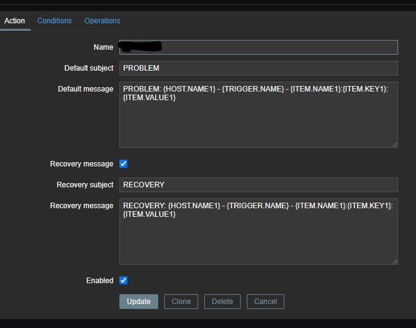Grab the Default message resize handle
The height and width of the screenshot is (328, 416).
[394, 144]
